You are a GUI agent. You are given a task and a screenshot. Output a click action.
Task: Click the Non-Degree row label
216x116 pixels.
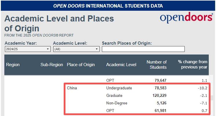pos(117,103)
